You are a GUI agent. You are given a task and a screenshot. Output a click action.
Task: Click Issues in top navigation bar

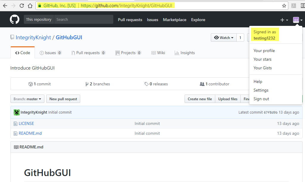(x=153, y=20)
